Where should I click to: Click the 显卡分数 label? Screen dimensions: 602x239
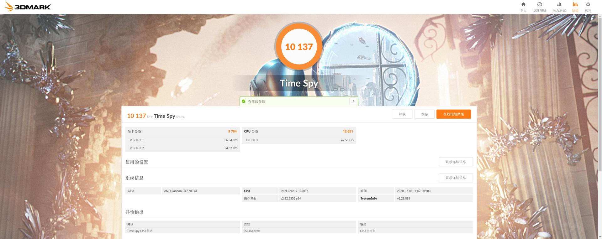(x=135, y=132)
